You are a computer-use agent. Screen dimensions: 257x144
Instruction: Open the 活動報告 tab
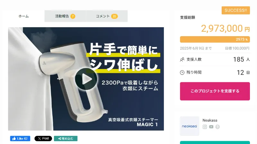[65, 16]
